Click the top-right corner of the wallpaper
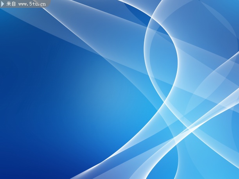This screenshot has height=179, width=239. [235, 3]
